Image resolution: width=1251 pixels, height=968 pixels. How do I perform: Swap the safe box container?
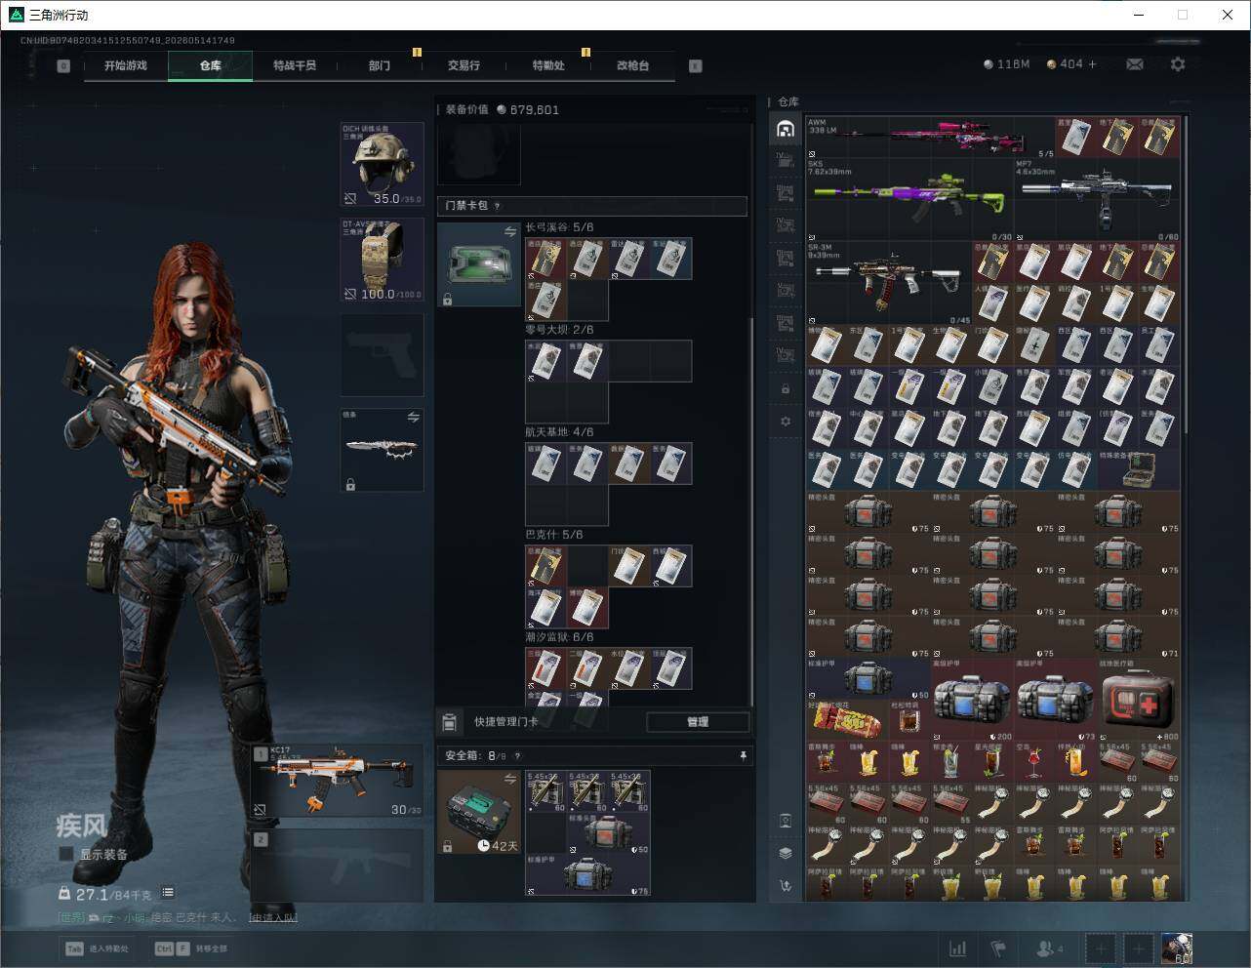coord(510,779)
